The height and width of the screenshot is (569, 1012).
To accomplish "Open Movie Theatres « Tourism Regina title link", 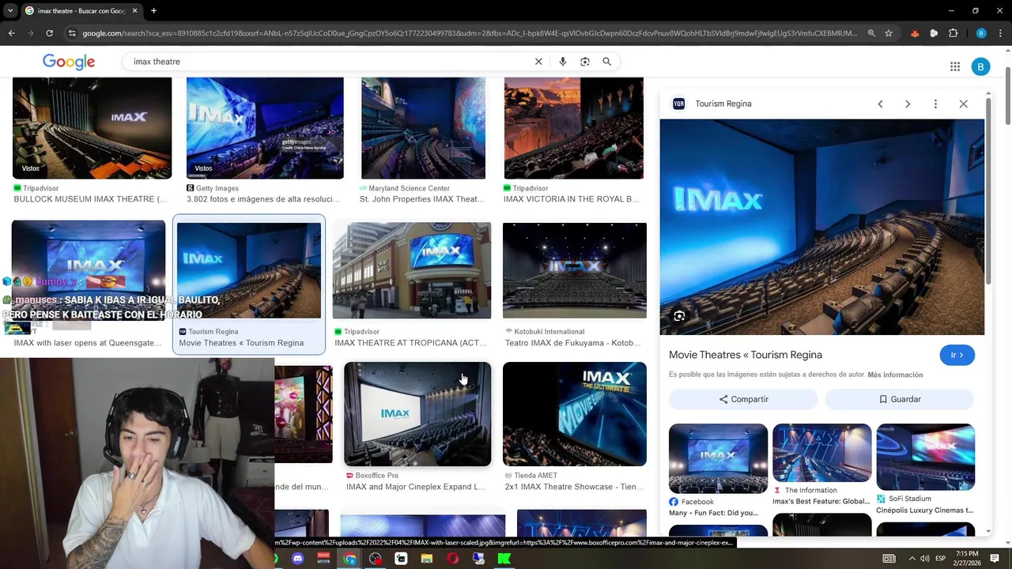I will (746, 355).
